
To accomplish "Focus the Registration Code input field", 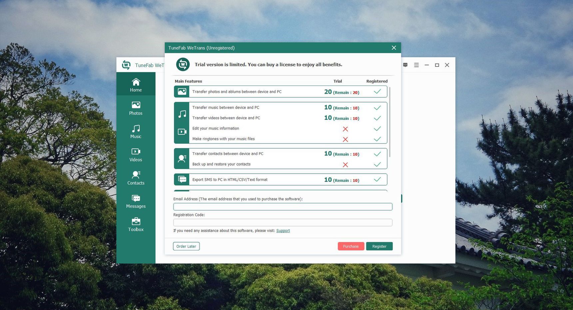I will [283, 223].
